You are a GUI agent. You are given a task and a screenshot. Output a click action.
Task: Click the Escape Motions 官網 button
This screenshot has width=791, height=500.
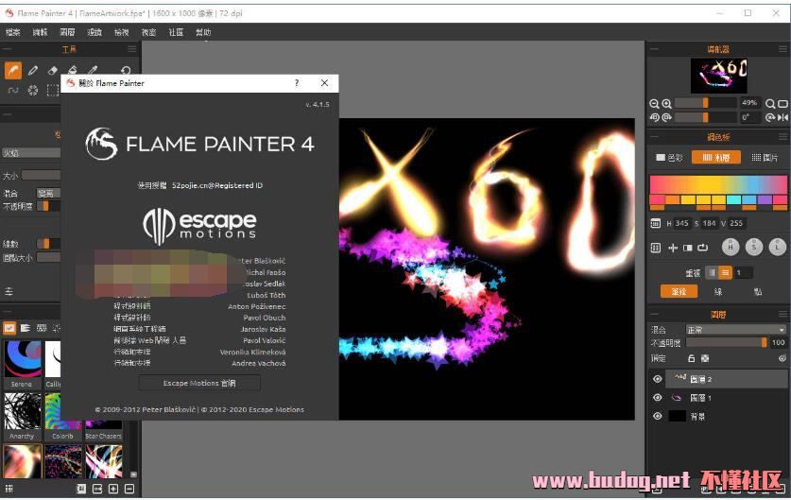click(x=199, y=383)
